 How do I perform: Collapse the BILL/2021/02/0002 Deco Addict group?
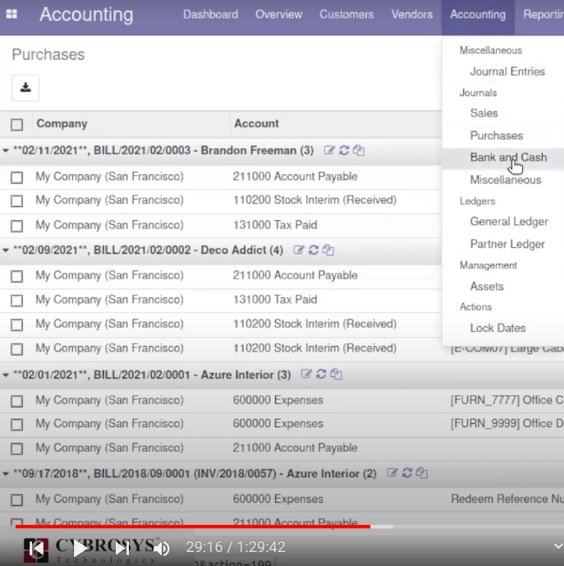6,251
